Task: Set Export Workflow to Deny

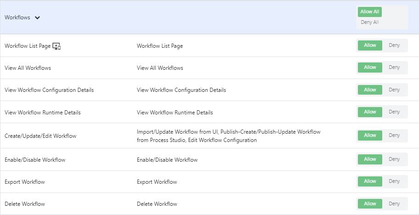Action: coord(394,181)
